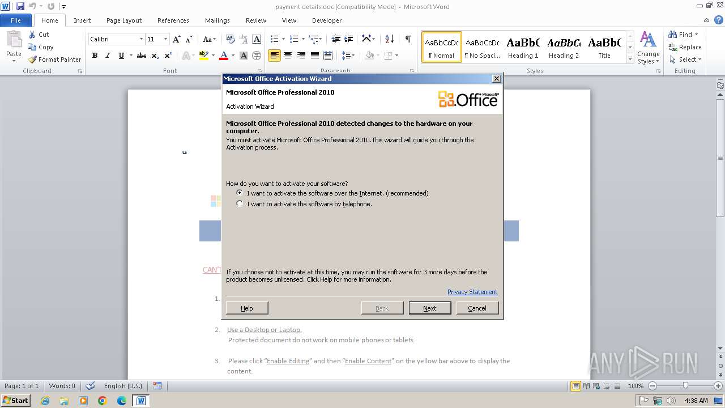Apply Strikethrough formatting

pyautogui.click(x=142, y=56)
